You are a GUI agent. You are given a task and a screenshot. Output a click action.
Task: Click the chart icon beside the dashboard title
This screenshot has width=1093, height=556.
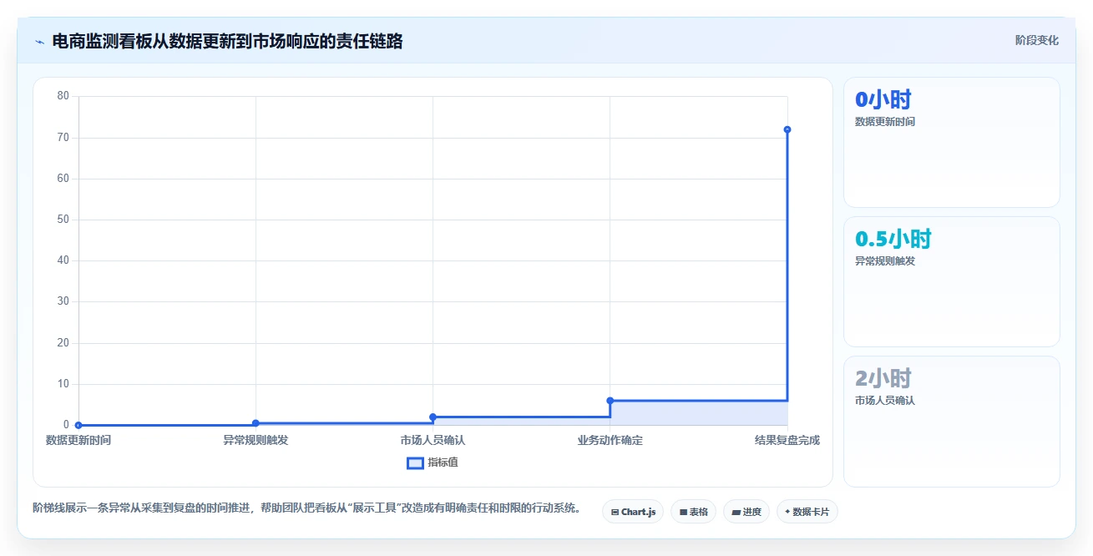pos(39,42)
